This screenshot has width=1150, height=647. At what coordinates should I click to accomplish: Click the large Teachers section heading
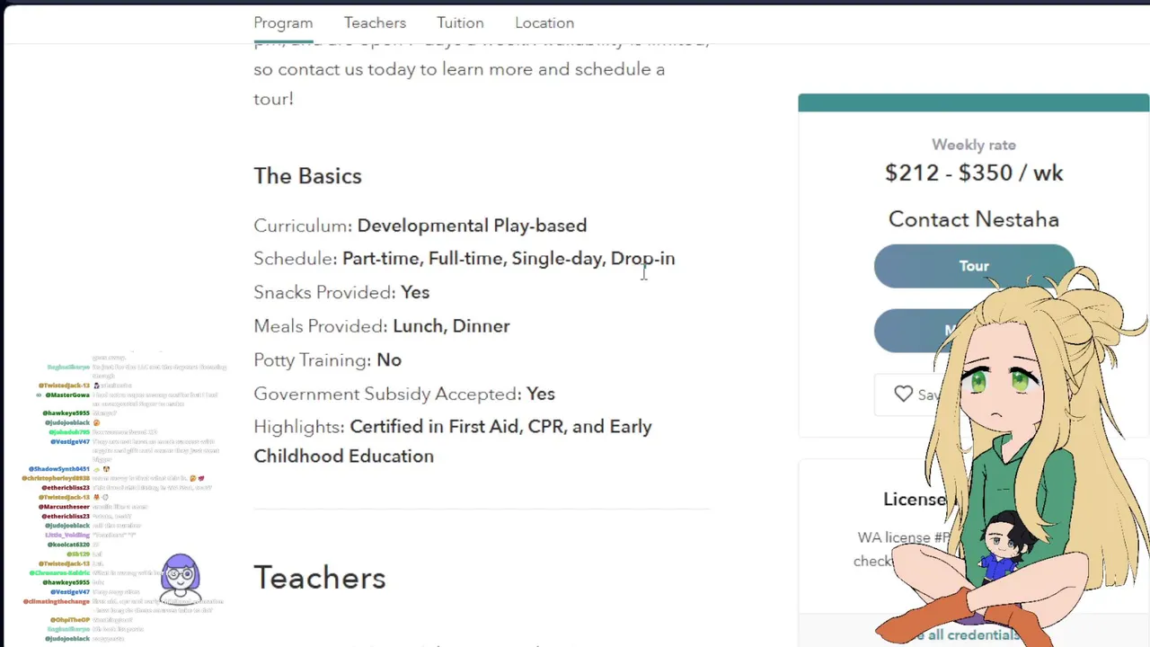(320, 578)
